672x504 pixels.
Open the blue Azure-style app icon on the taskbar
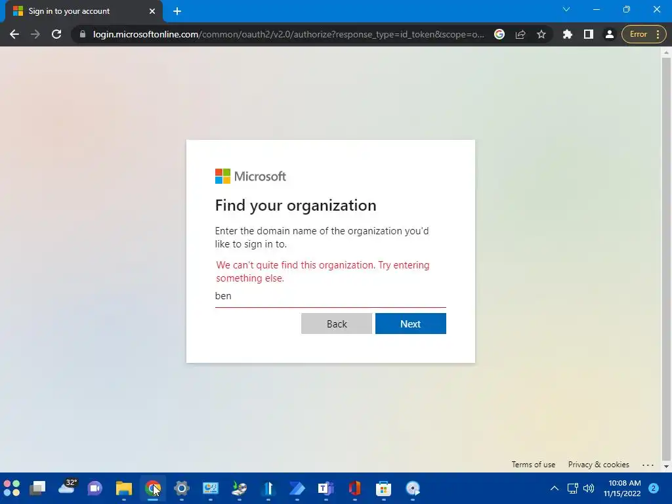click(268, 488)
